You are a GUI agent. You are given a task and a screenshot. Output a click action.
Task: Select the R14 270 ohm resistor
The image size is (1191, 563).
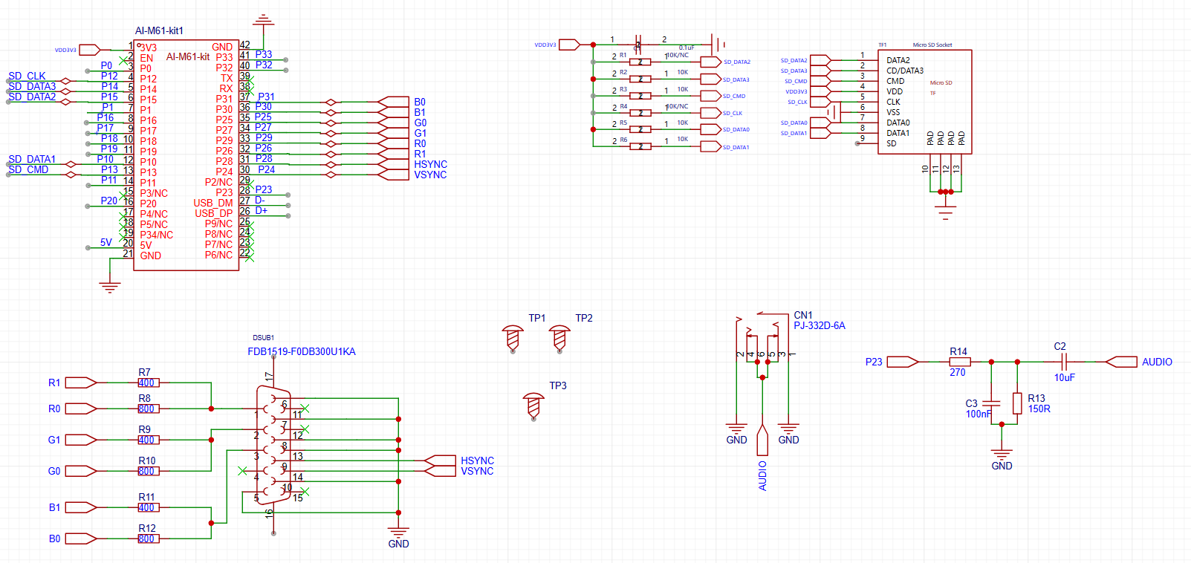pyautogui.click(x=960, y=362)
